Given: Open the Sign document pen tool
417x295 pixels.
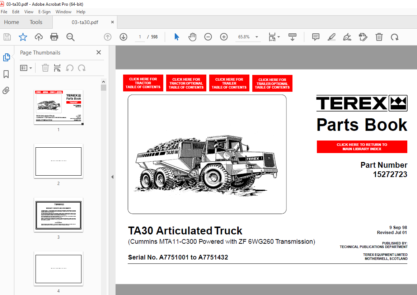Looking at the screenshot, I should [x=347, y=37].
